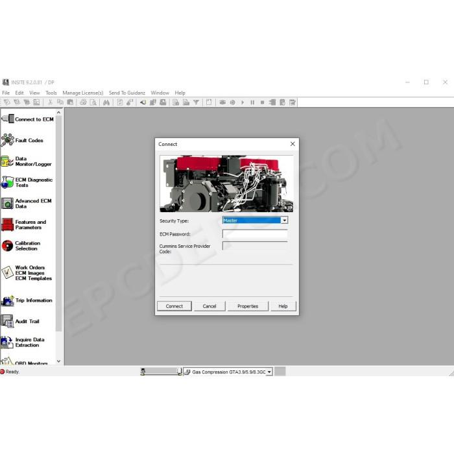Viewport: 454px width, 454px height.
Task: Open the Send To Guidanz menu
Action: pyautogui.click(x=127, y=93)
